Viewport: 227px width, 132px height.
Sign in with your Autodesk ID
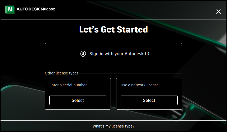click(113, 54)
